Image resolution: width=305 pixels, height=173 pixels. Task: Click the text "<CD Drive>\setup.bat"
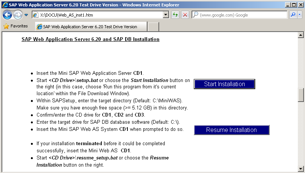click(x=73, y=80)
